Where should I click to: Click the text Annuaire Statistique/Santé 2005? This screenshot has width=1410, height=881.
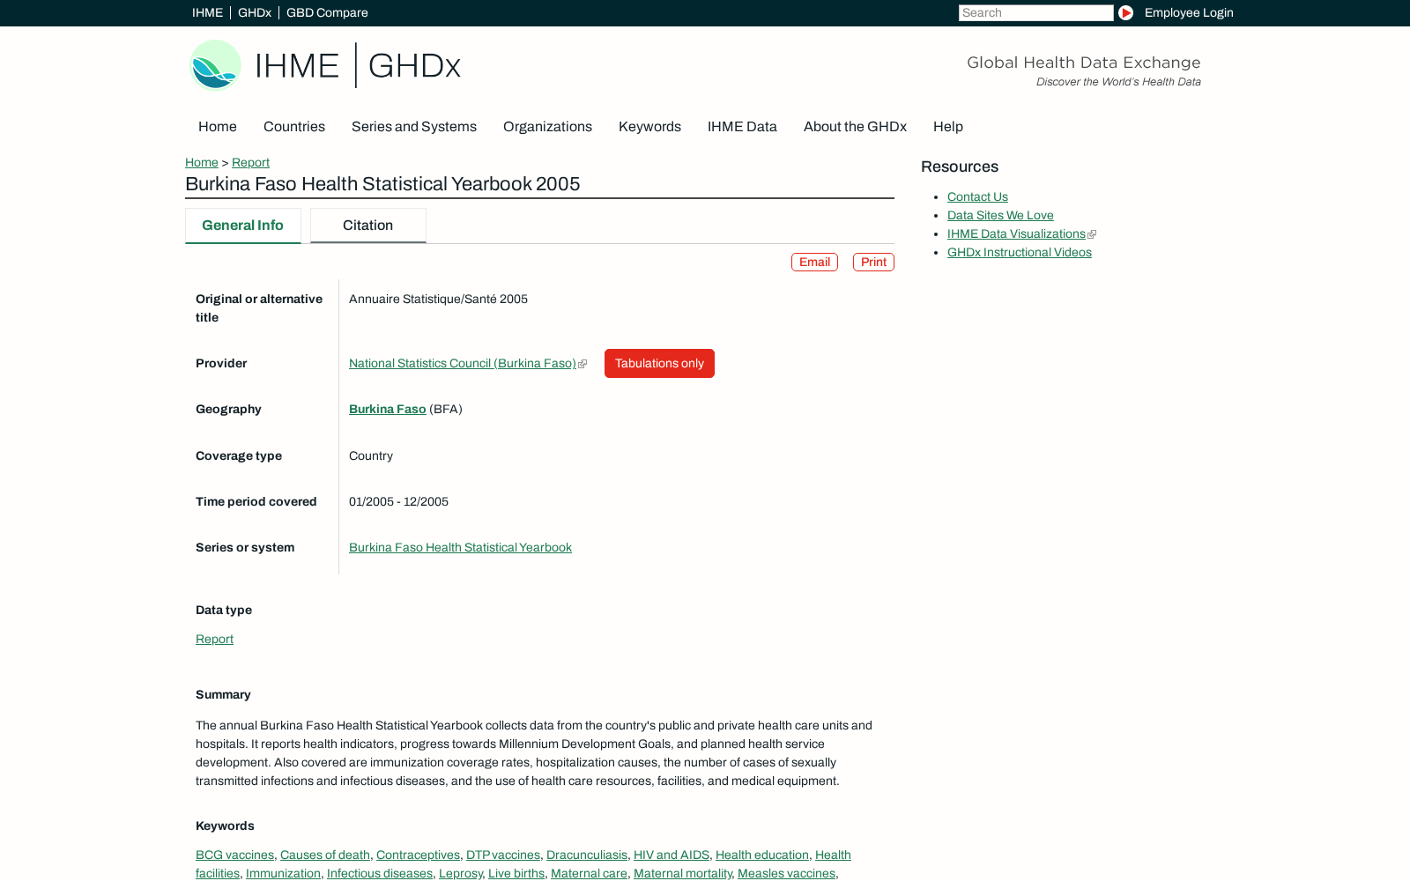[x=438, y=299]
